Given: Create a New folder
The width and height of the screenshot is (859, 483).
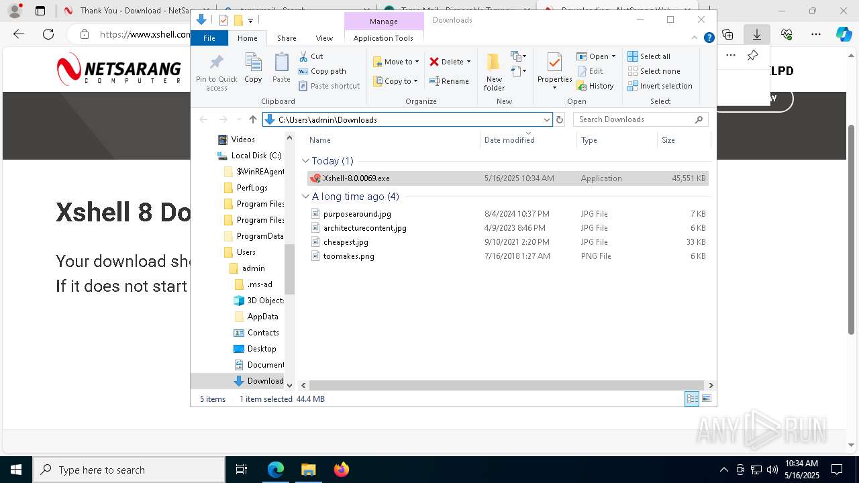Looking at the screenshot, I should [x=494, y=72].
